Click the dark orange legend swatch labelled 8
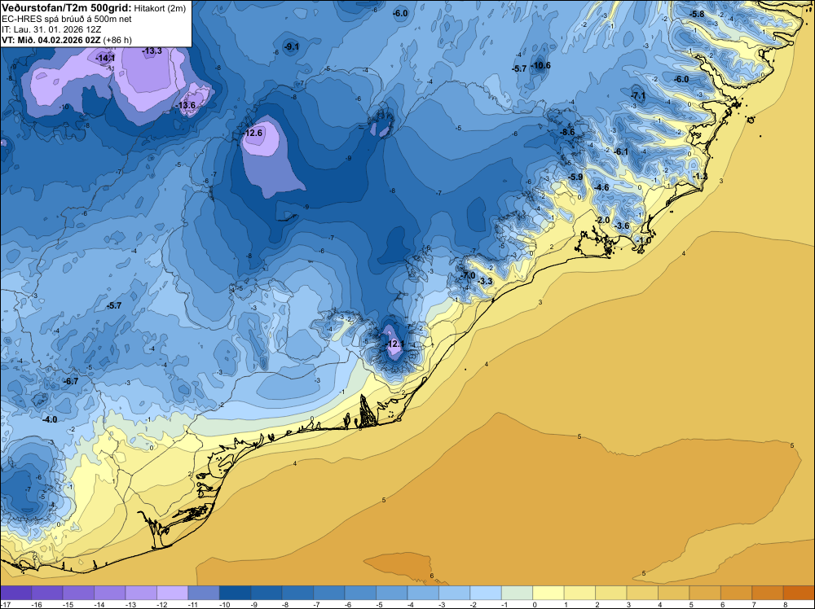Viewport: 815px width, 609px height. tap(799, 593)
